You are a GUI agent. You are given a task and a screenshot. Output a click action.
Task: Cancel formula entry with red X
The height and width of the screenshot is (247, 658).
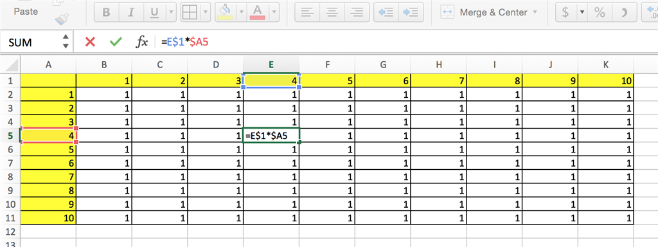[x=90, y=42]
